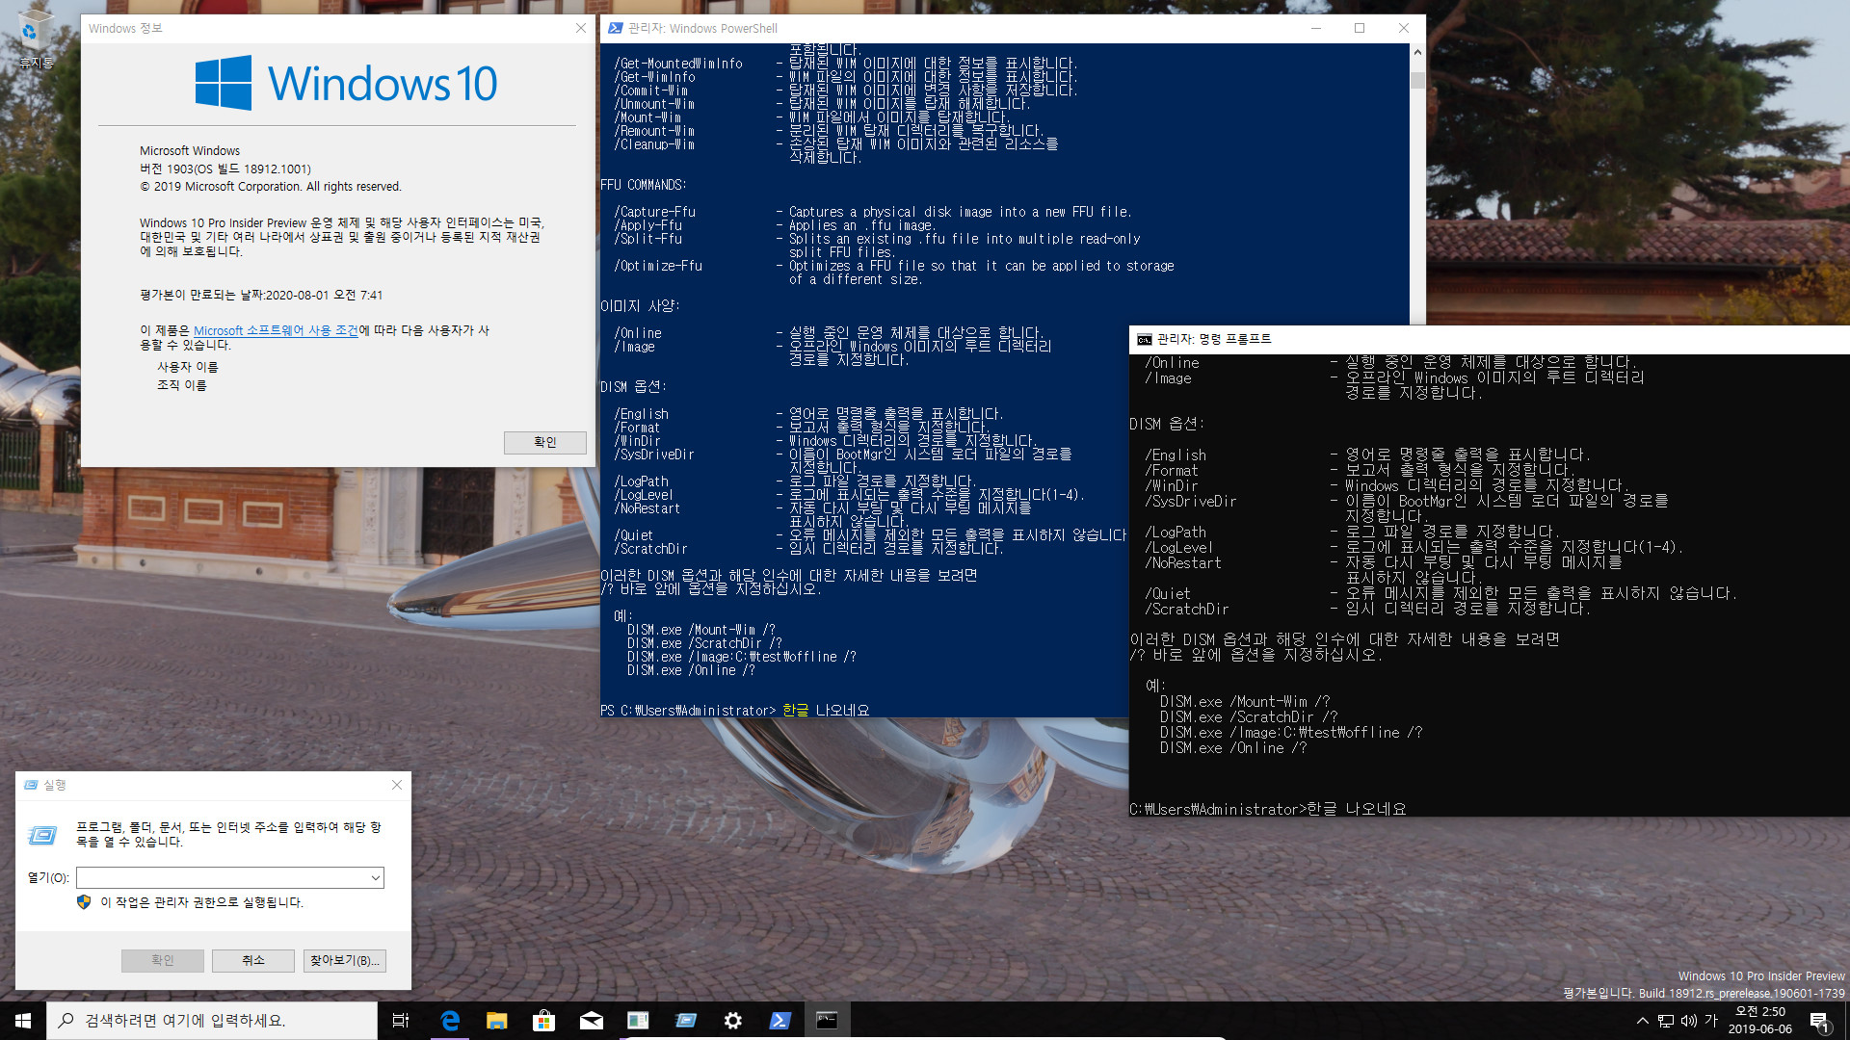
Task: Select the Run dialog taskbar icon
Action: point(686,1021)
